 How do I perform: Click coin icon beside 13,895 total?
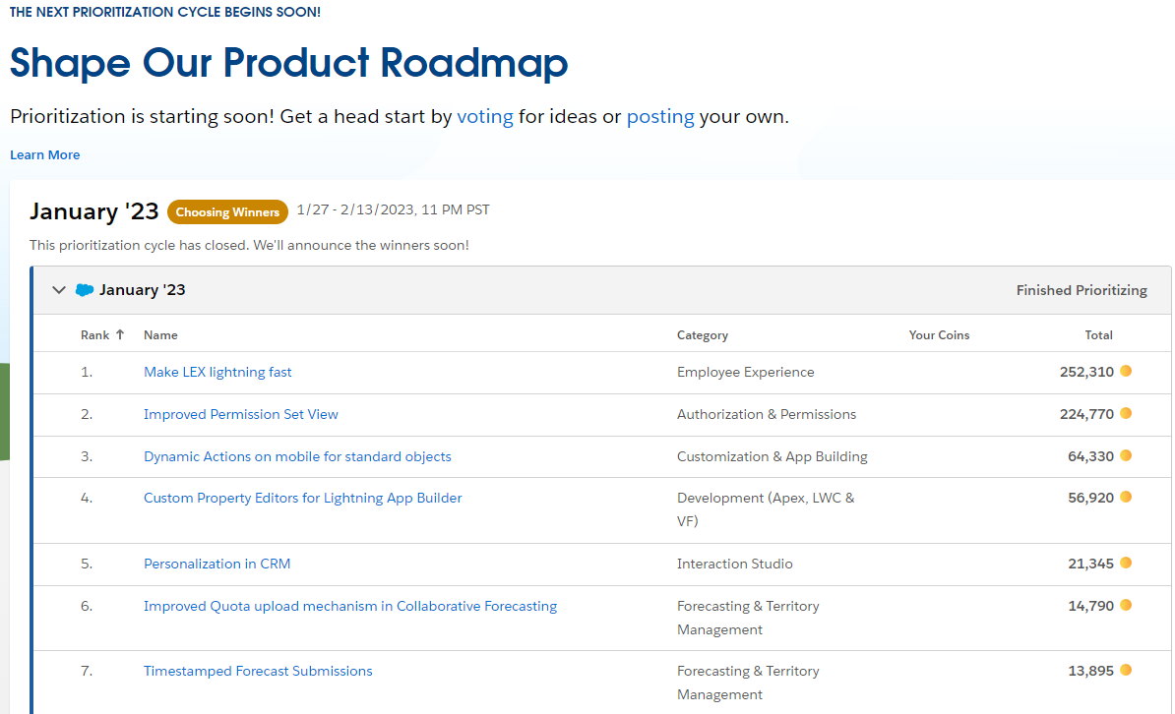click(x=1126, y=671)
